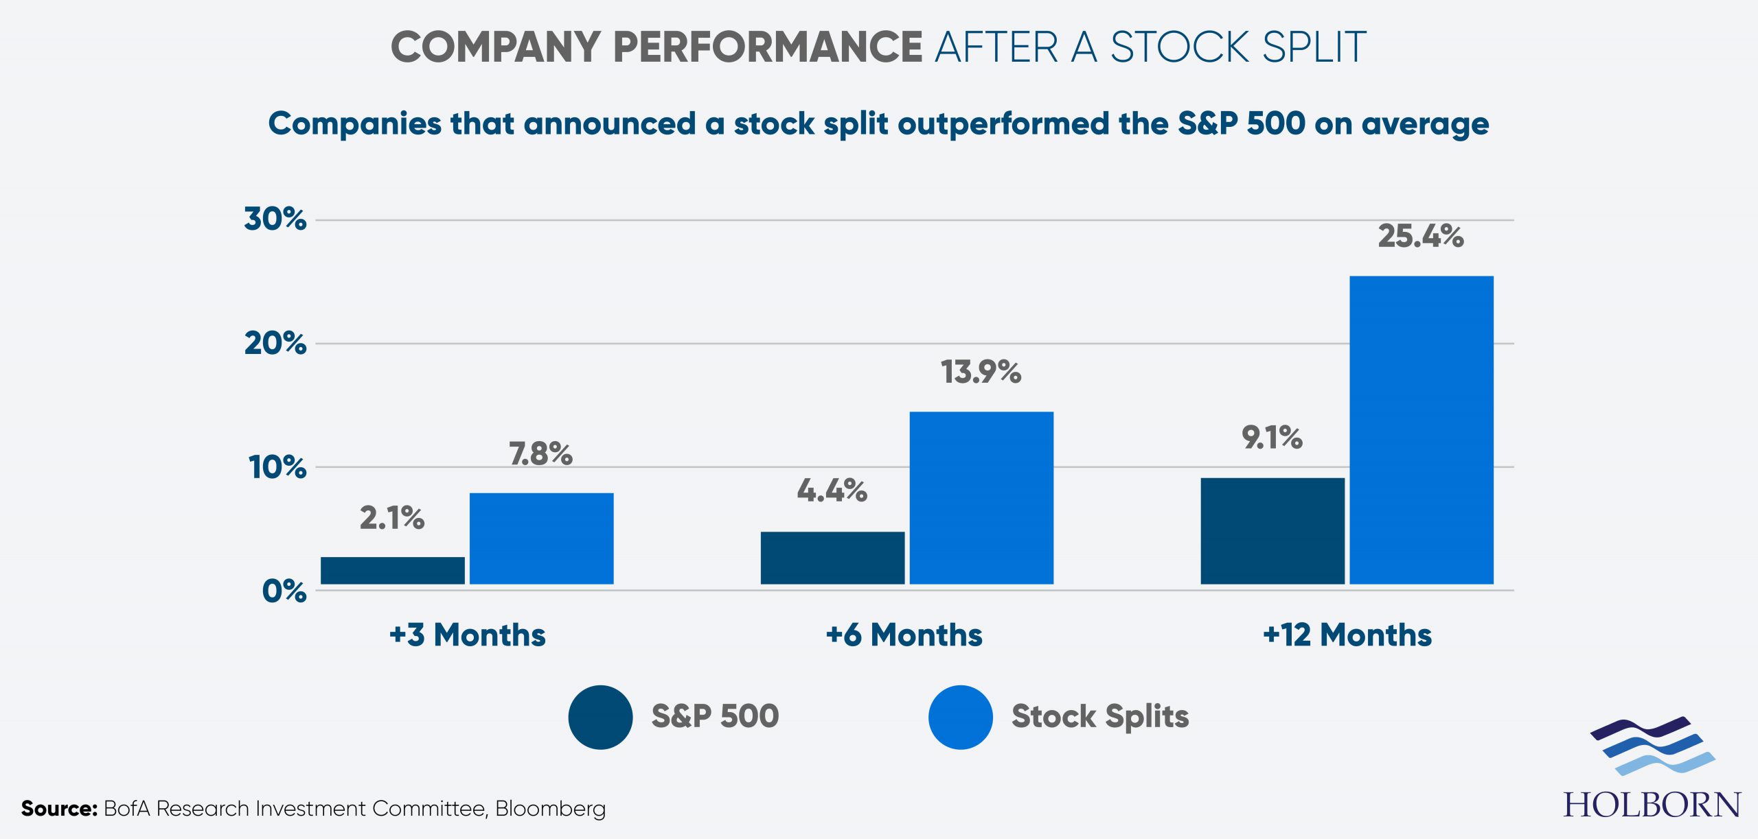1758x839 pixels.
Task: Click the Stock Splits bar for +12 Months
Action: (1422, 430)
